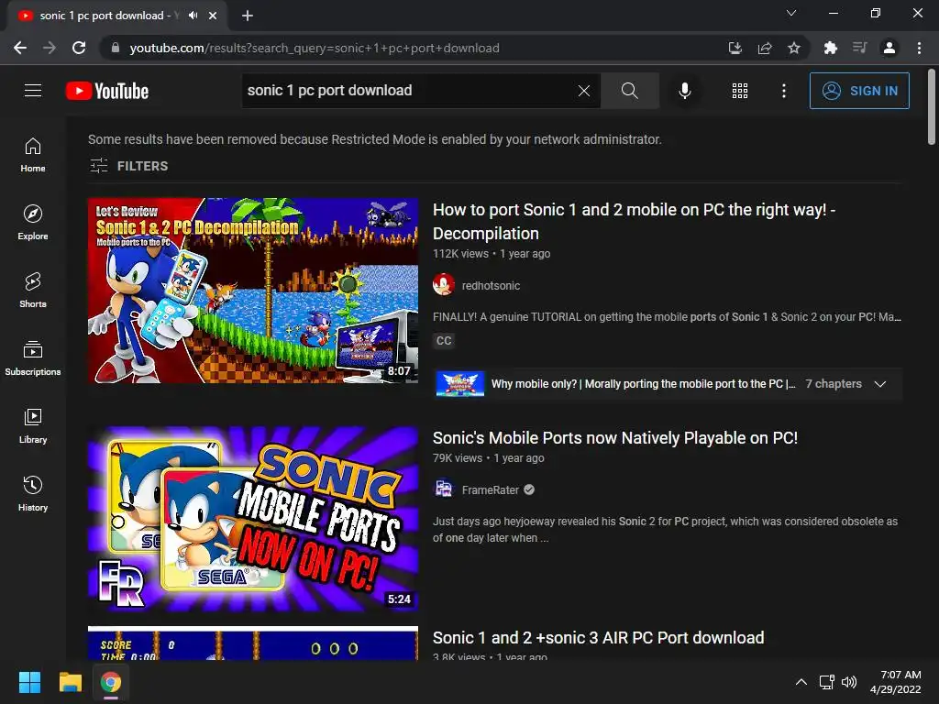Image resolution: width=939 pixels, height=704 pixels.
Task: Open 'Sonic's Mobile Ports now Natively Playable' title
Action: [x=615, y=437]
